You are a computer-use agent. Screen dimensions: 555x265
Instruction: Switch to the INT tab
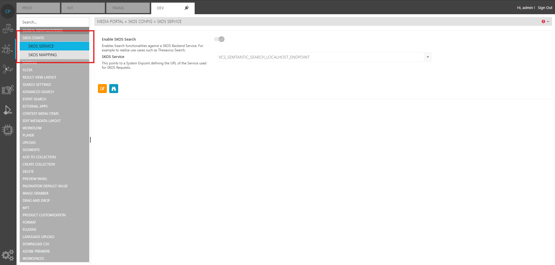tap(83, 8)
